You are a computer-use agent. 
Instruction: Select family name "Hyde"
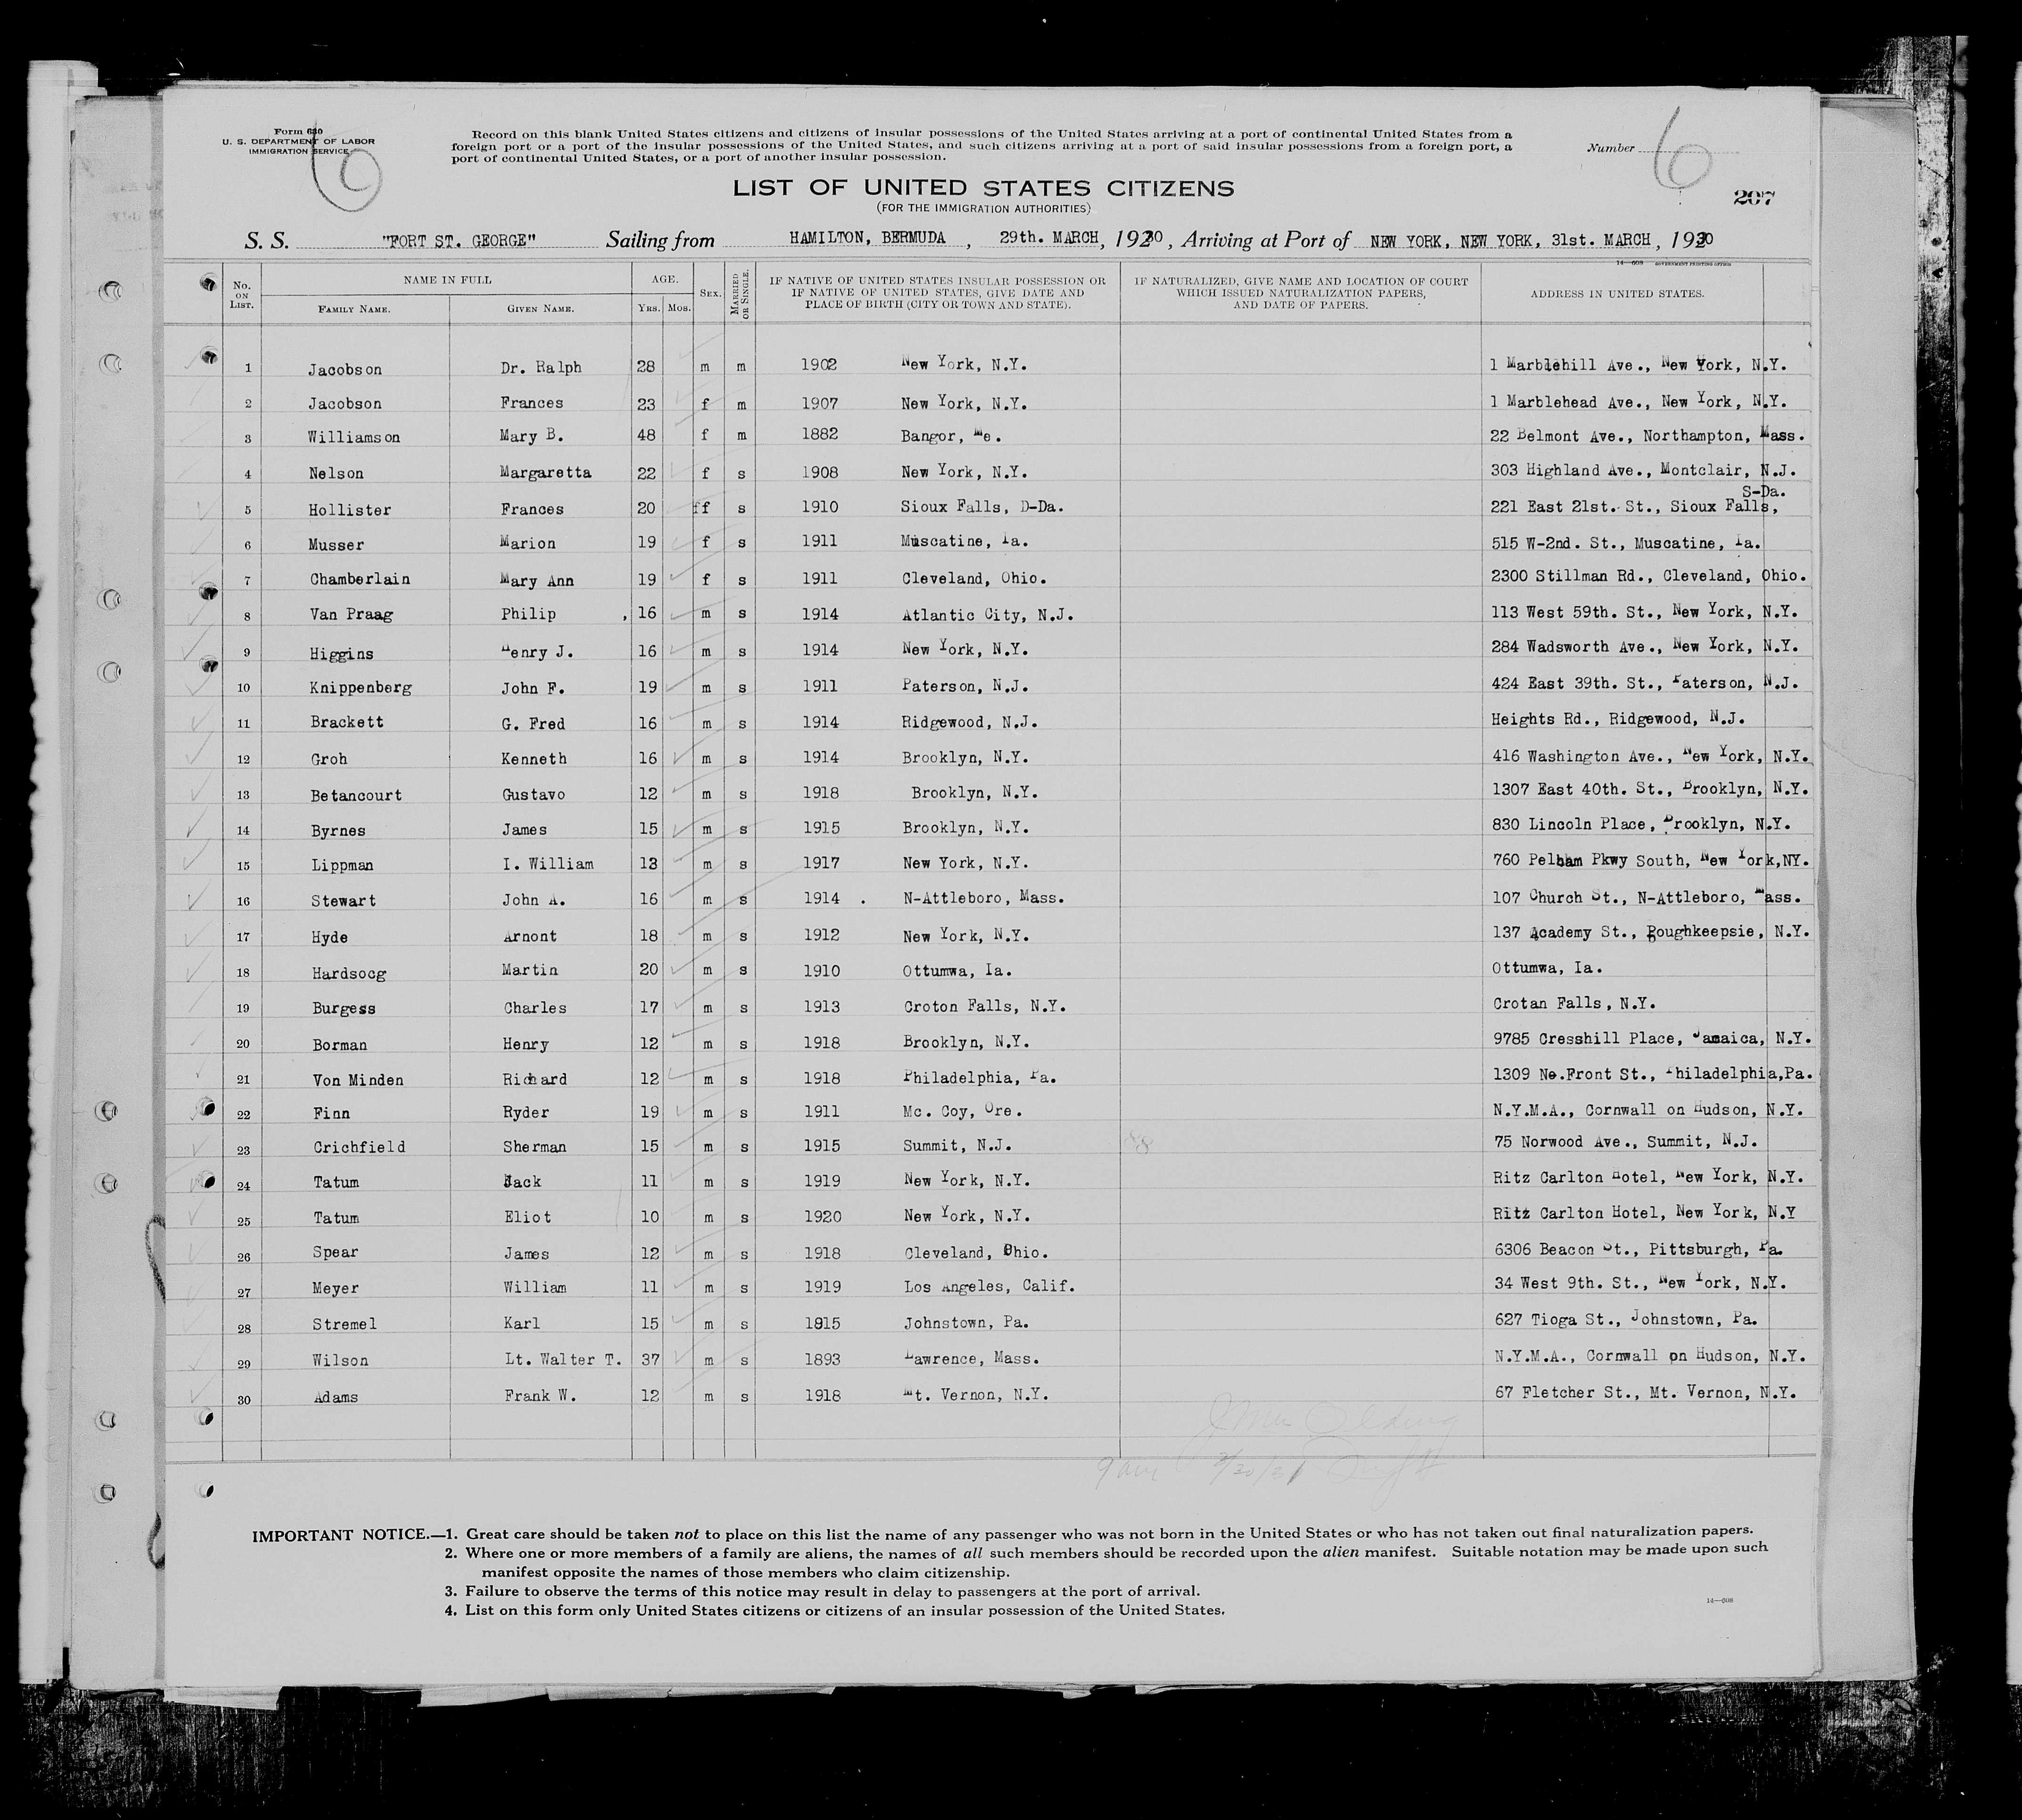[x=329, y=937]
